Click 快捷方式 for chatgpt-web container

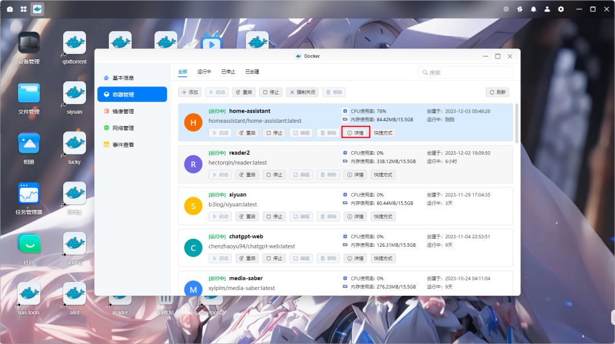coord(383,258)
